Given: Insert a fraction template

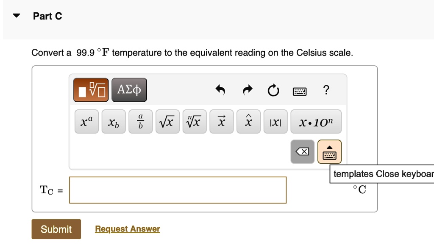Looking at the screenshot, I should (140, 121).
